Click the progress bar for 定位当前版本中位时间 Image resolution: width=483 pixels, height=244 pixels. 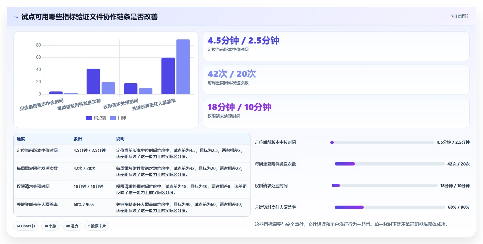(382, 142)
